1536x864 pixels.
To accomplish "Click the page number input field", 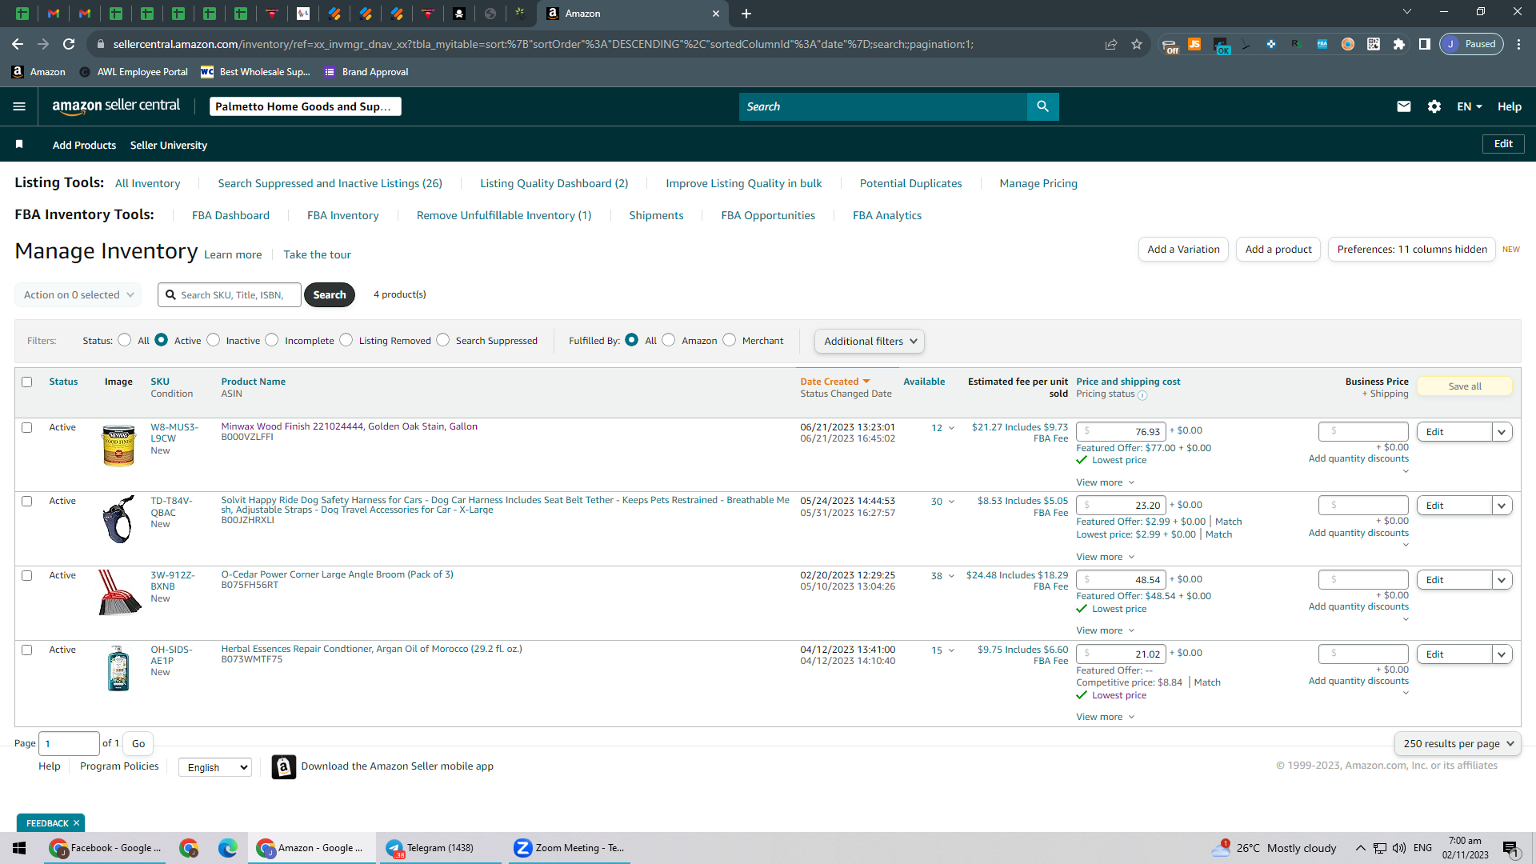I will [x=69, y=744].
